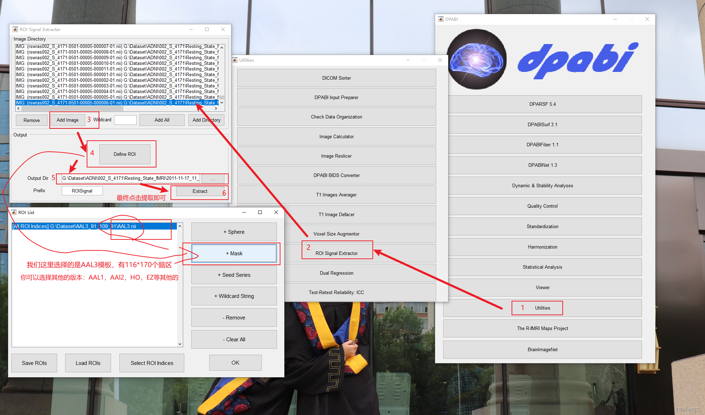Click Select ROI Indices button
Screen dimensions: 705x415
[152, 363]
